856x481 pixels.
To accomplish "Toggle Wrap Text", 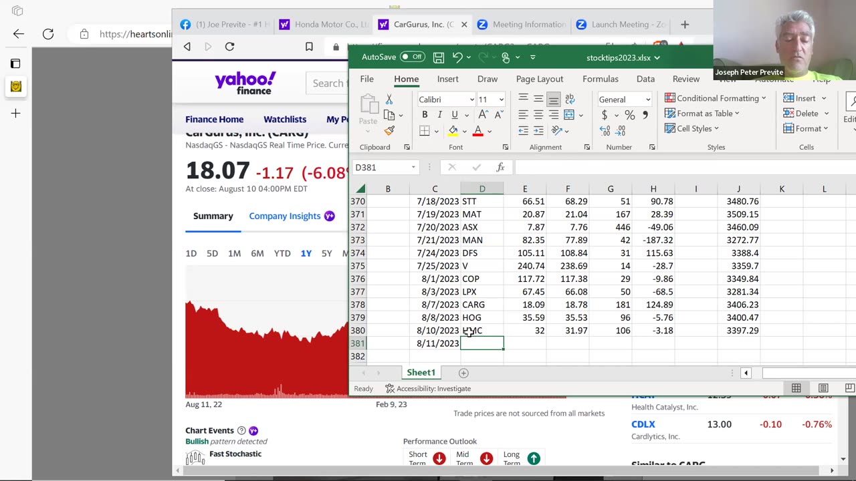I will coord(570,99).
